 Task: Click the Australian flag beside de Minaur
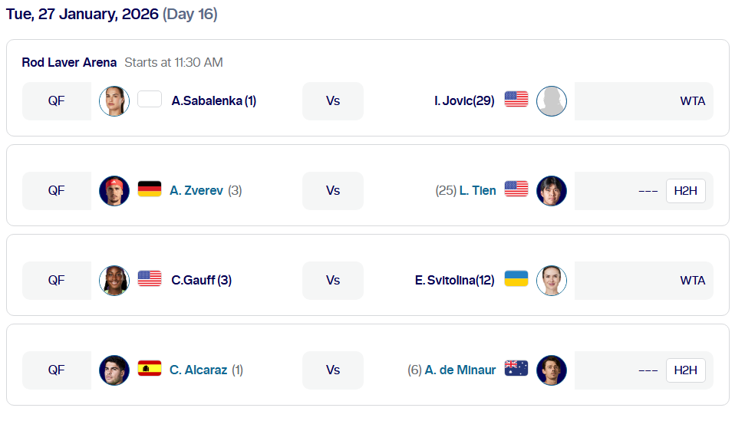pos(516,368)
